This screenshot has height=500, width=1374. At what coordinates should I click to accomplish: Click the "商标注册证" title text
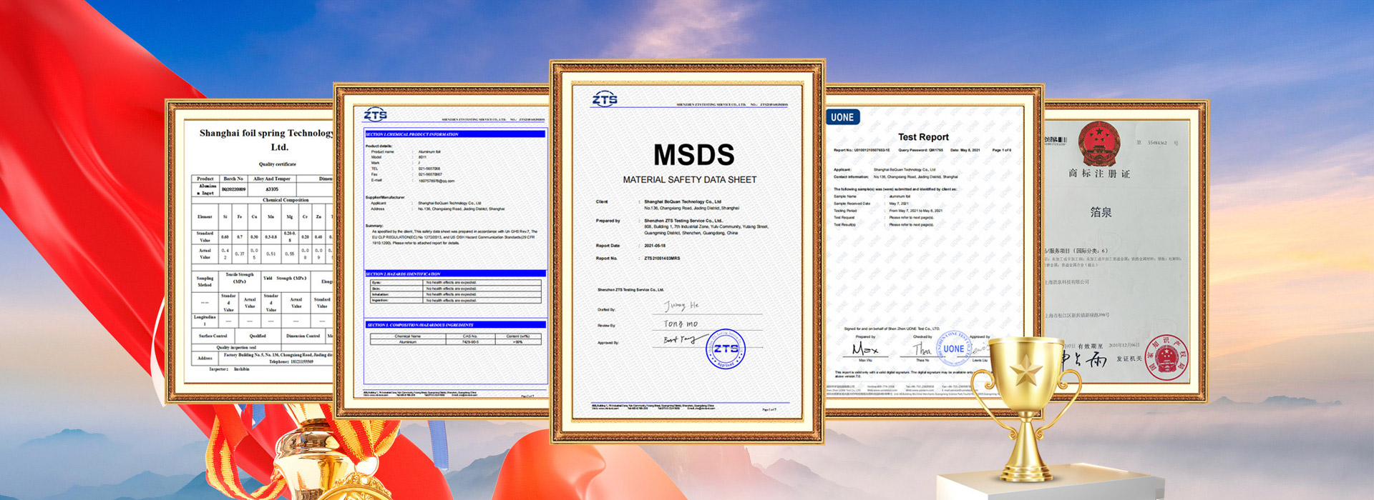click(x=1099, y=174)
